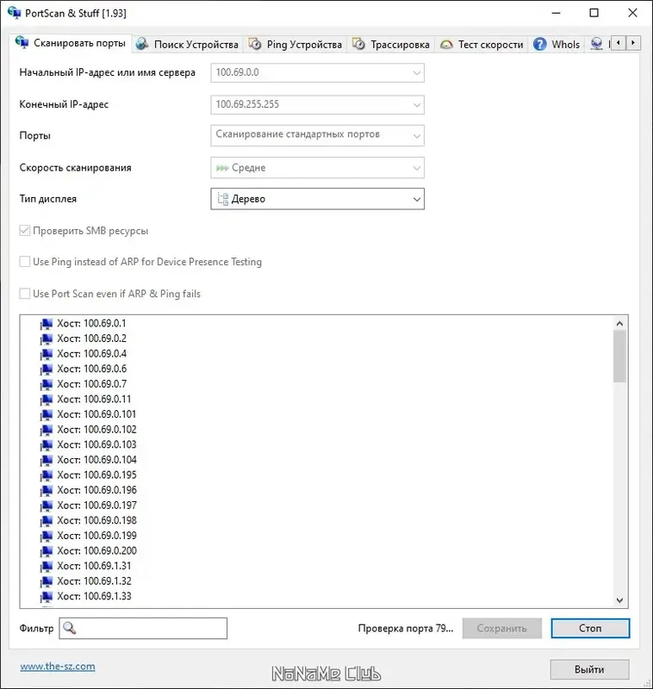Exit the app with Выйти button
653x689 pixels.
click(590, 670)
